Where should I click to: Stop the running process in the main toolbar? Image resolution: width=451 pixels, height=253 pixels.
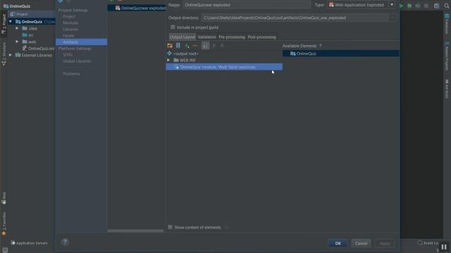point(426,6)
